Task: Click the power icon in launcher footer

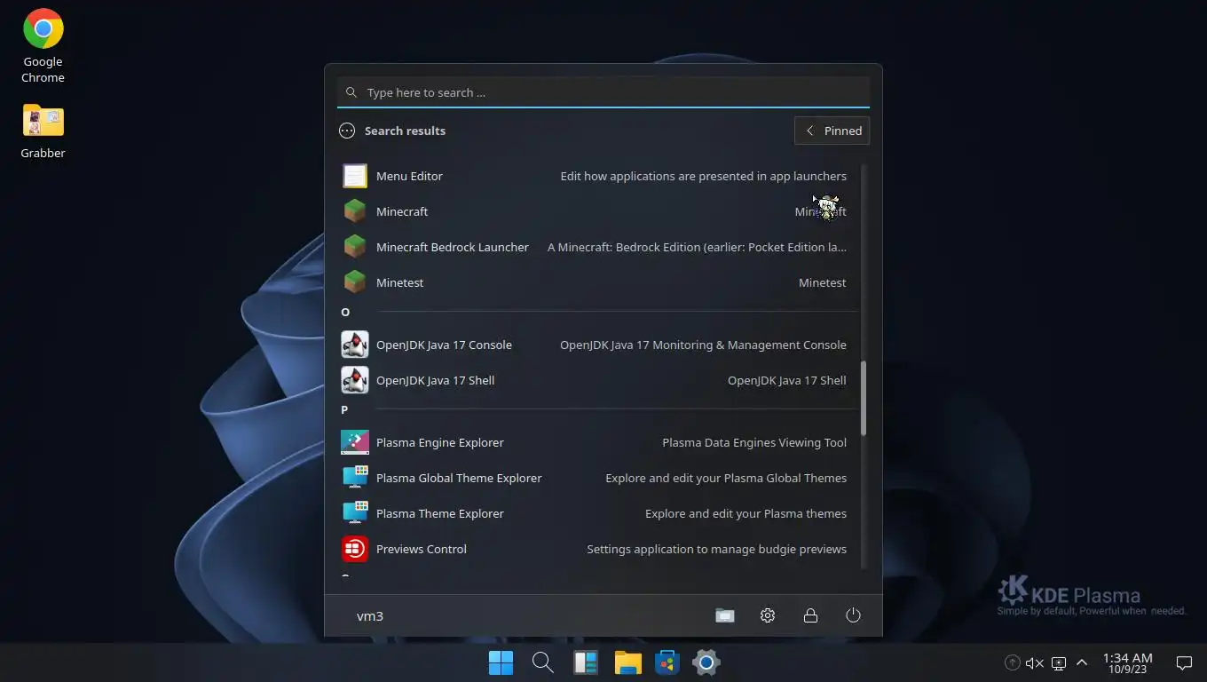Action: pos(853,615)
